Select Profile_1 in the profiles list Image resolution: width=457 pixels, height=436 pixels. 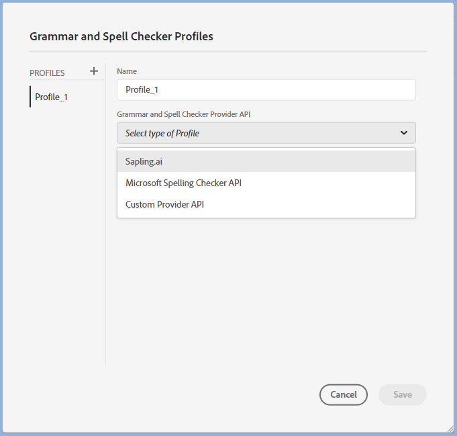point(52,97)
